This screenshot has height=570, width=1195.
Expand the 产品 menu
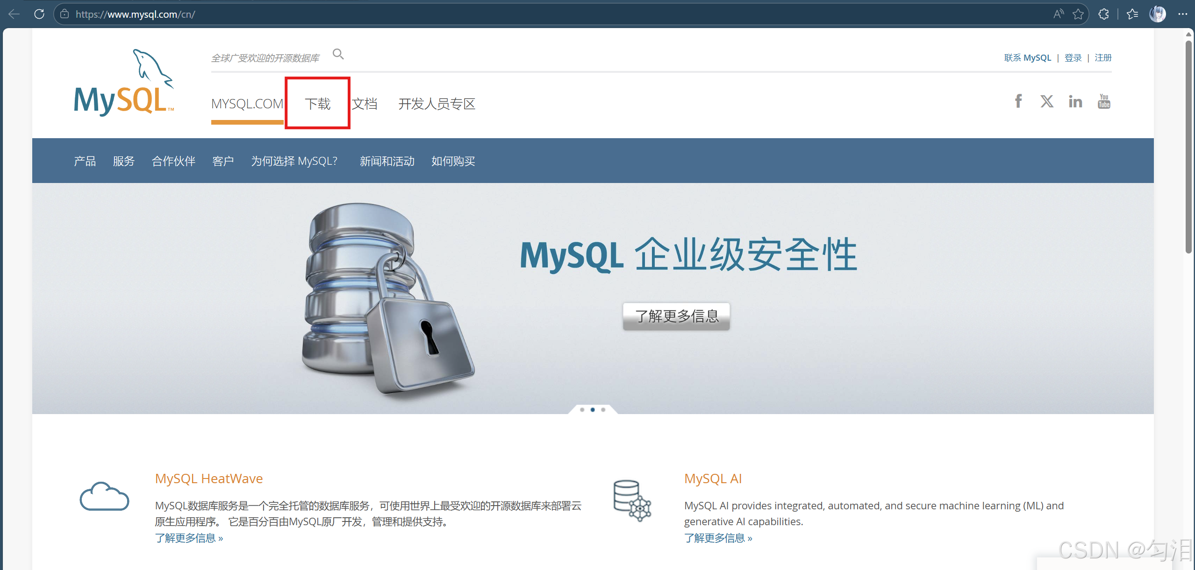coord(85,161)
